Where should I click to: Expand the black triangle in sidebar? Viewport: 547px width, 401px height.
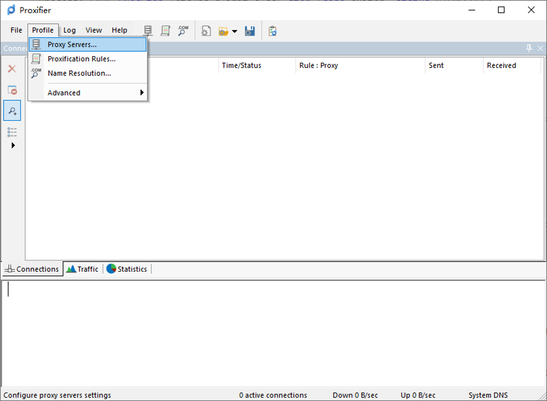[13, 145]
